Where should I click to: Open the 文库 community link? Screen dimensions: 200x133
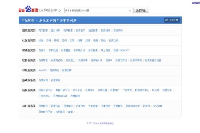tap(72, 40)
